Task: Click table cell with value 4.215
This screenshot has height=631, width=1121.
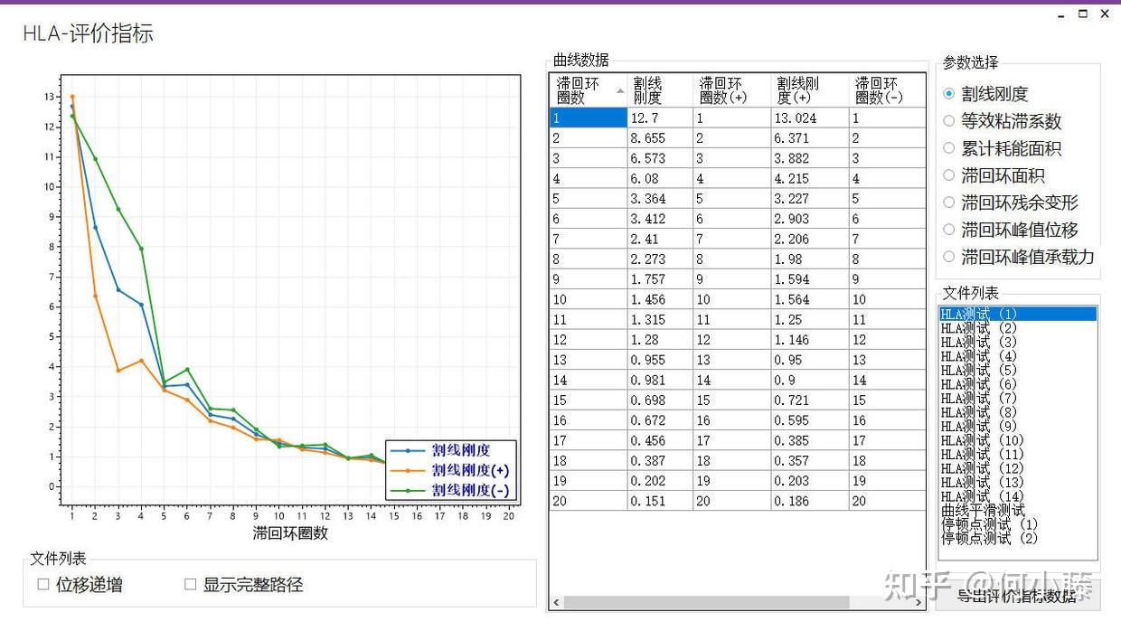Action: click(810, 179)
